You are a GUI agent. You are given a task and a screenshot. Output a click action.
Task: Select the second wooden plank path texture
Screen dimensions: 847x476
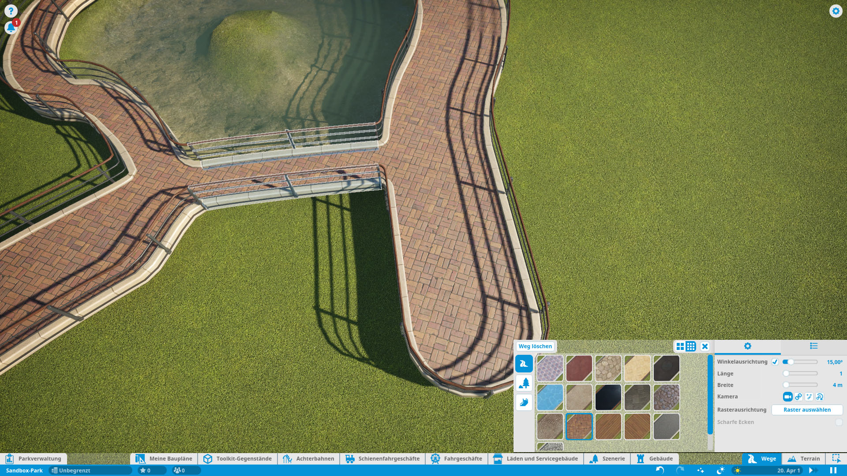point(637,427)
